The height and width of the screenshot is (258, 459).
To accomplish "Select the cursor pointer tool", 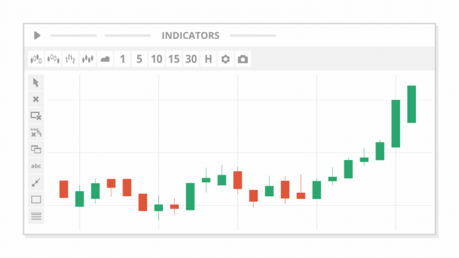I will pyautogui.click(x=36, y=82).
